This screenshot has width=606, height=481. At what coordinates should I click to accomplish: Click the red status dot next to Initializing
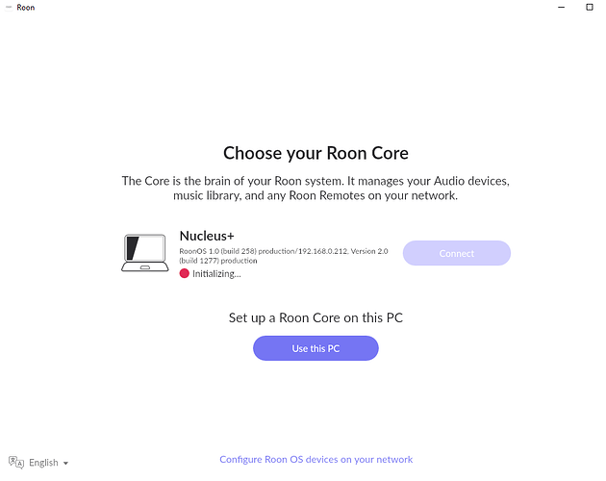click(185, 273)
